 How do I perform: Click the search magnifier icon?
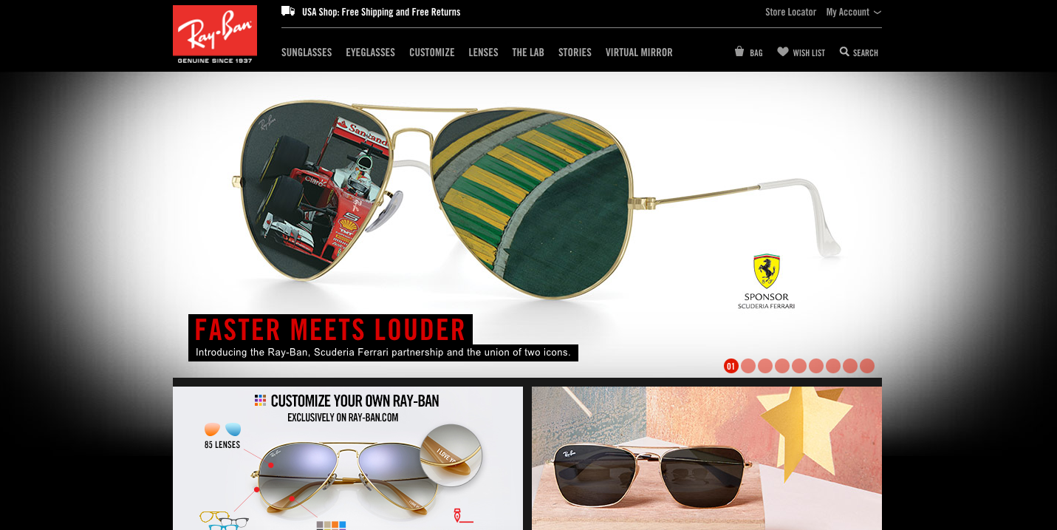[844, 52]
